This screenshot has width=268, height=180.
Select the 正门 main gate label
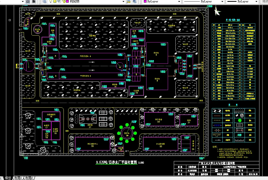pos(127,151)
